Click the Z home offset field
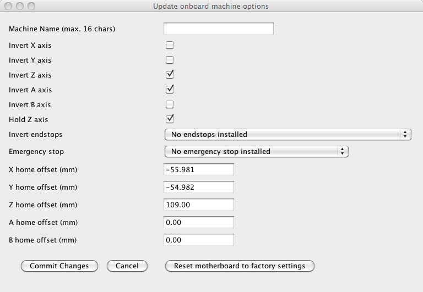Image resolution: width=423 pixels, height=292 pixels. (x=199, y=205)
